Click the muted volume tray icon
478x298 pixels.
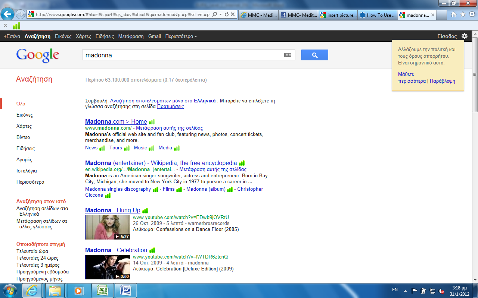coord(441,291)
